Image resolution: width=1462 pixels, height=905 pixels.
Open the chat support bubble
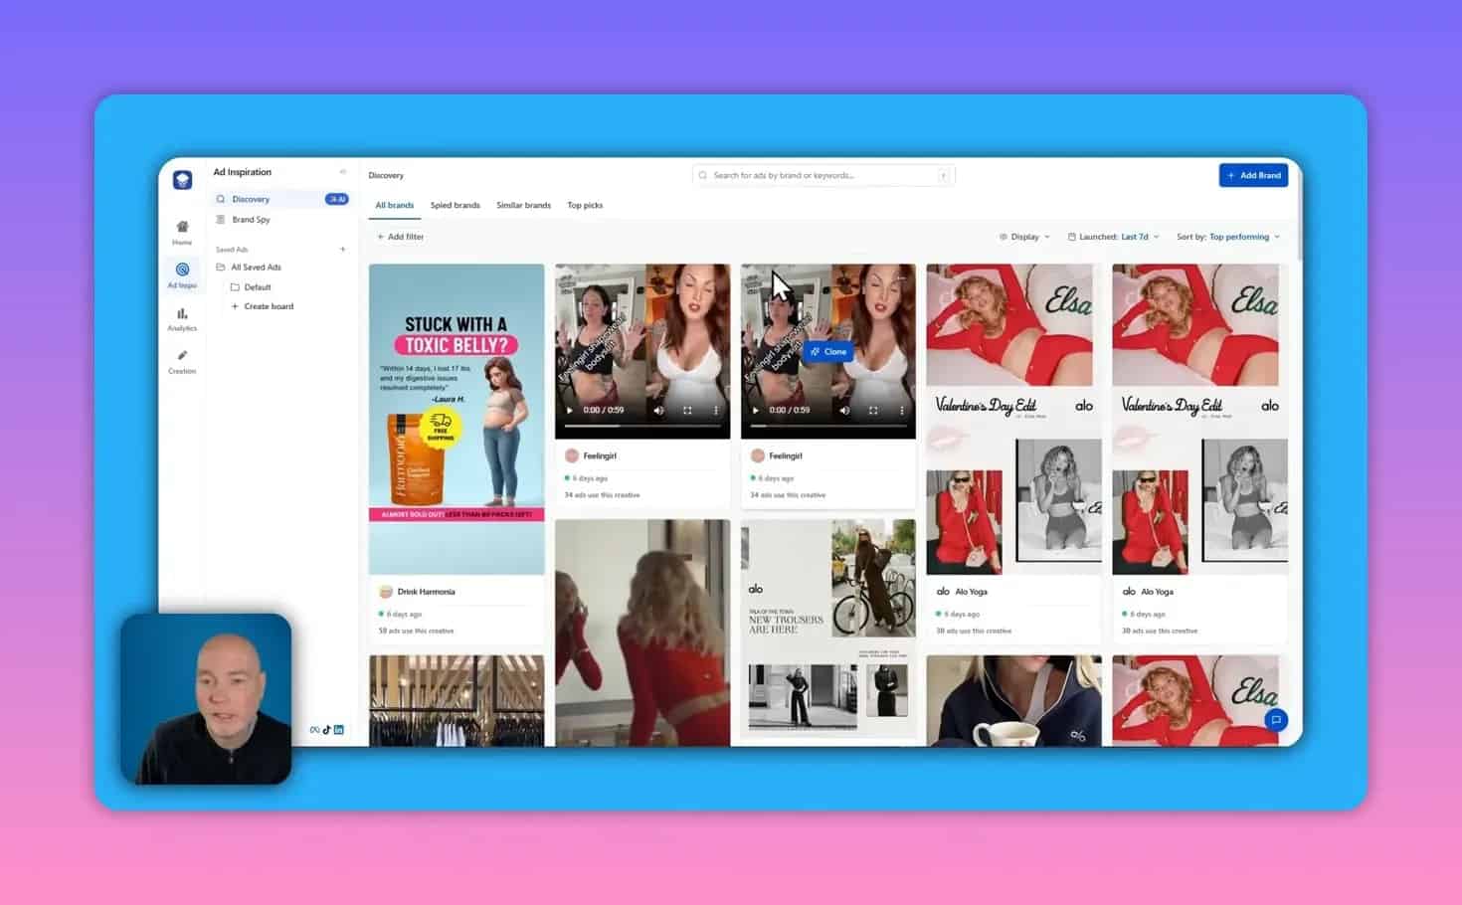click(1276, 720)
